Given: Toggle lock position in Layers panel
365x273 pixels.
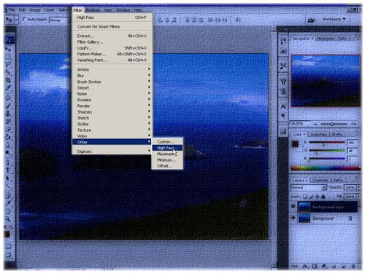Looking at the screenshot, I should (x=317, y=197).
